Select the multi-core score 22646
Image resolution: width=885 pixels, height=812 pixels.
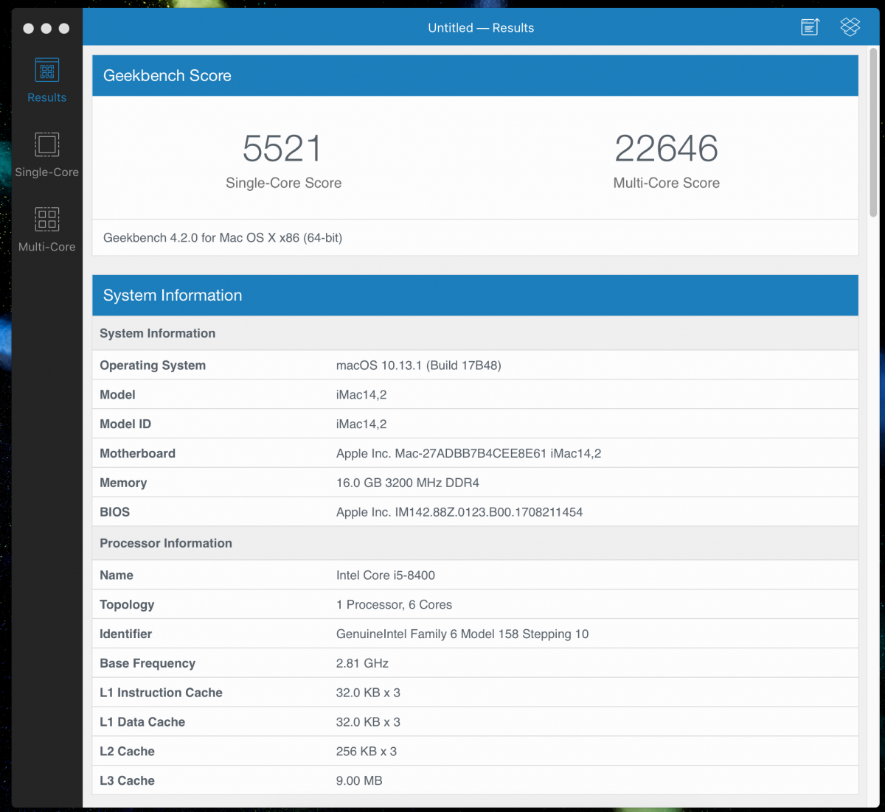[x=666, y=149]
